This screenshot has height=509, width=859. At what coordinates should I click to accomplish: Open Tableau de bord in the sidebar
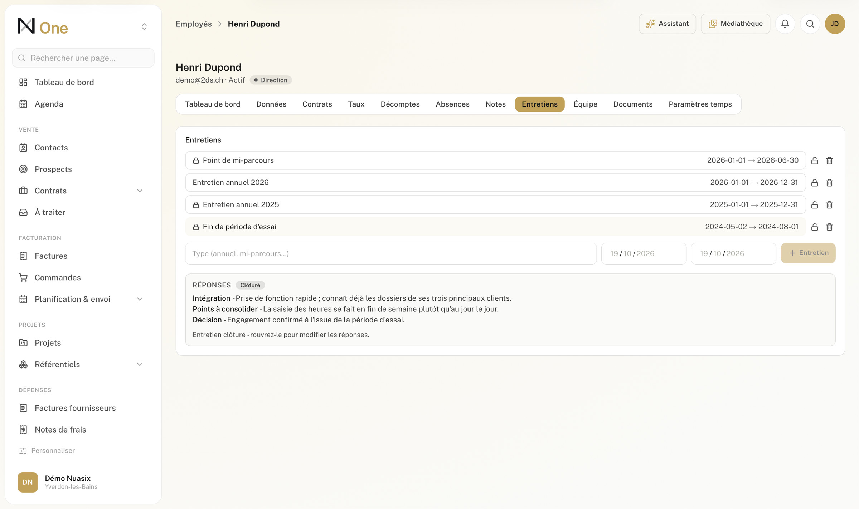pos(83,82)
